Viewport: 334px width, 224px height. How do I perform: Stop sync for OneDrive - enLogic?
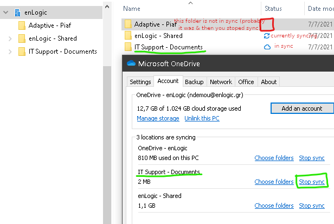[312, 158]
